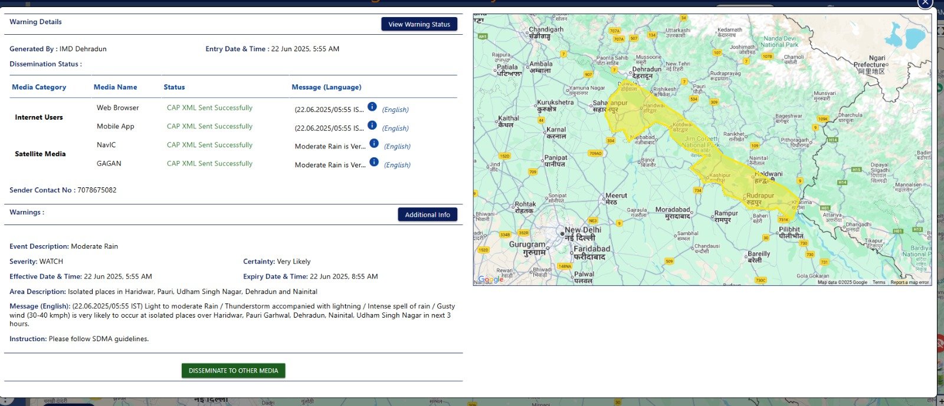944x406 pixels.
Task: Click Report a map error link
Action: [x=909, y=283]
